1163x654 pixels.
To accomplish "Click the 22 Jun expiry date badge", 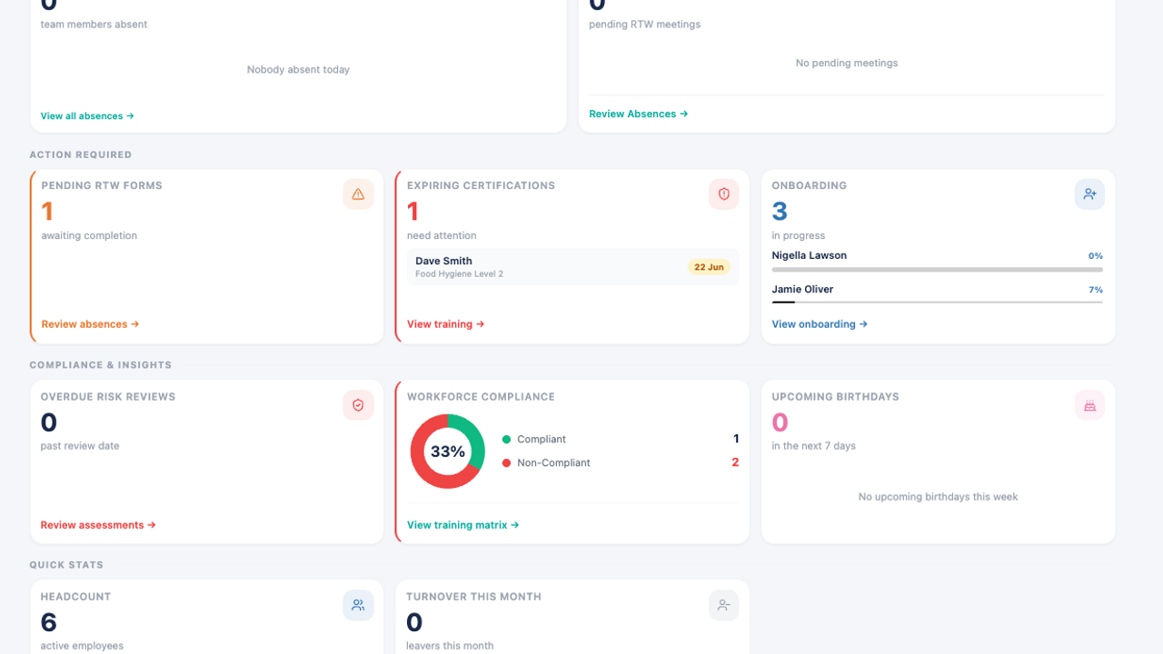I will 709,267.
